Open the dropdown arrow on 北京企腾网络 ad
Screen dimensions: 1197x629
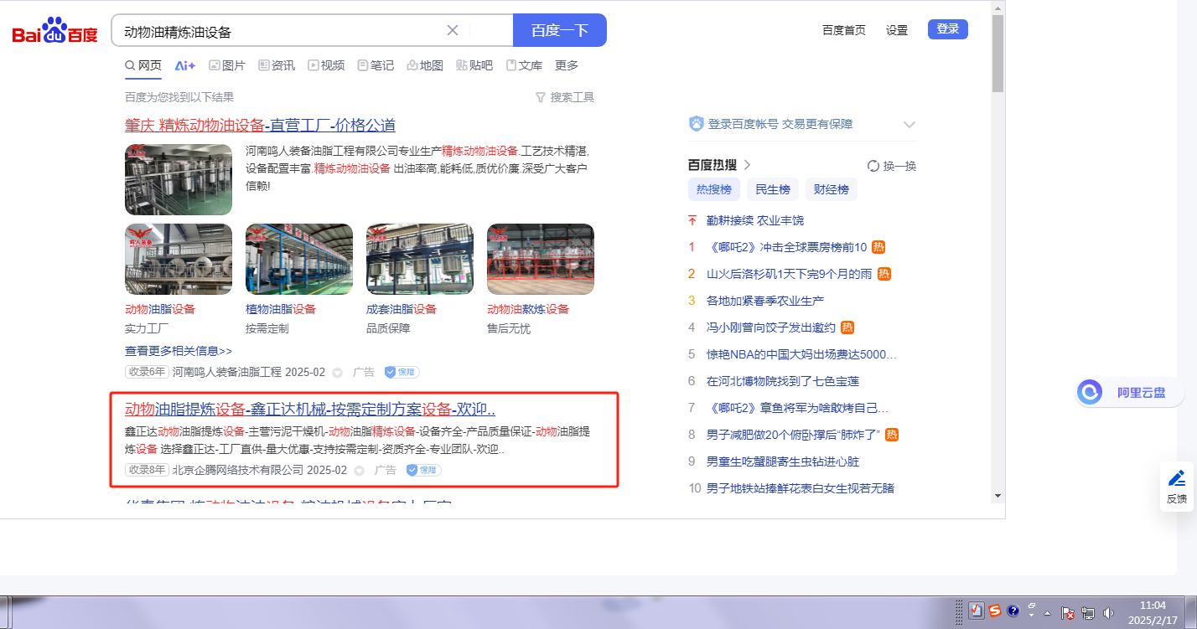click(x=360, y=471)
